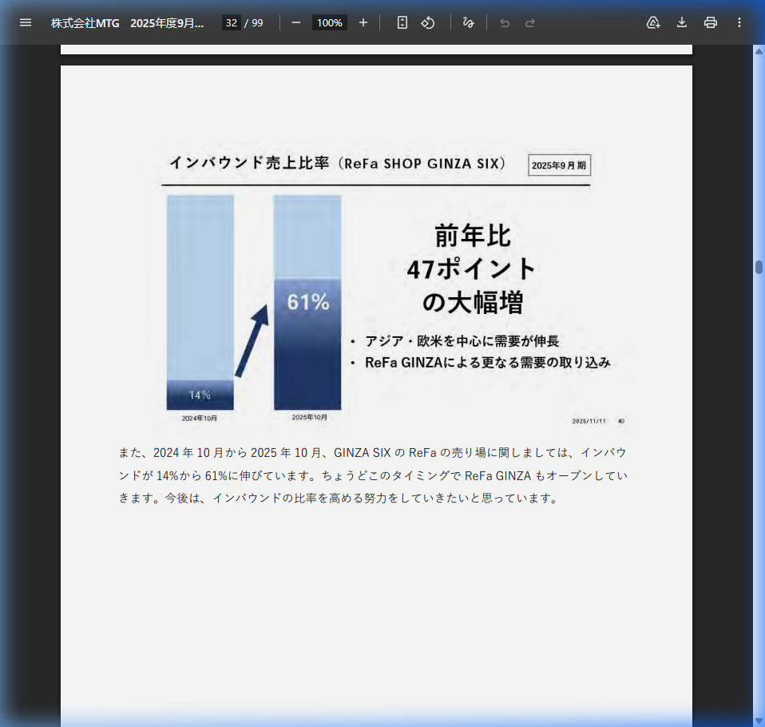Click the の大幅増 headline text
This screenshot has width=765, height=727.
tap(472, 302)
